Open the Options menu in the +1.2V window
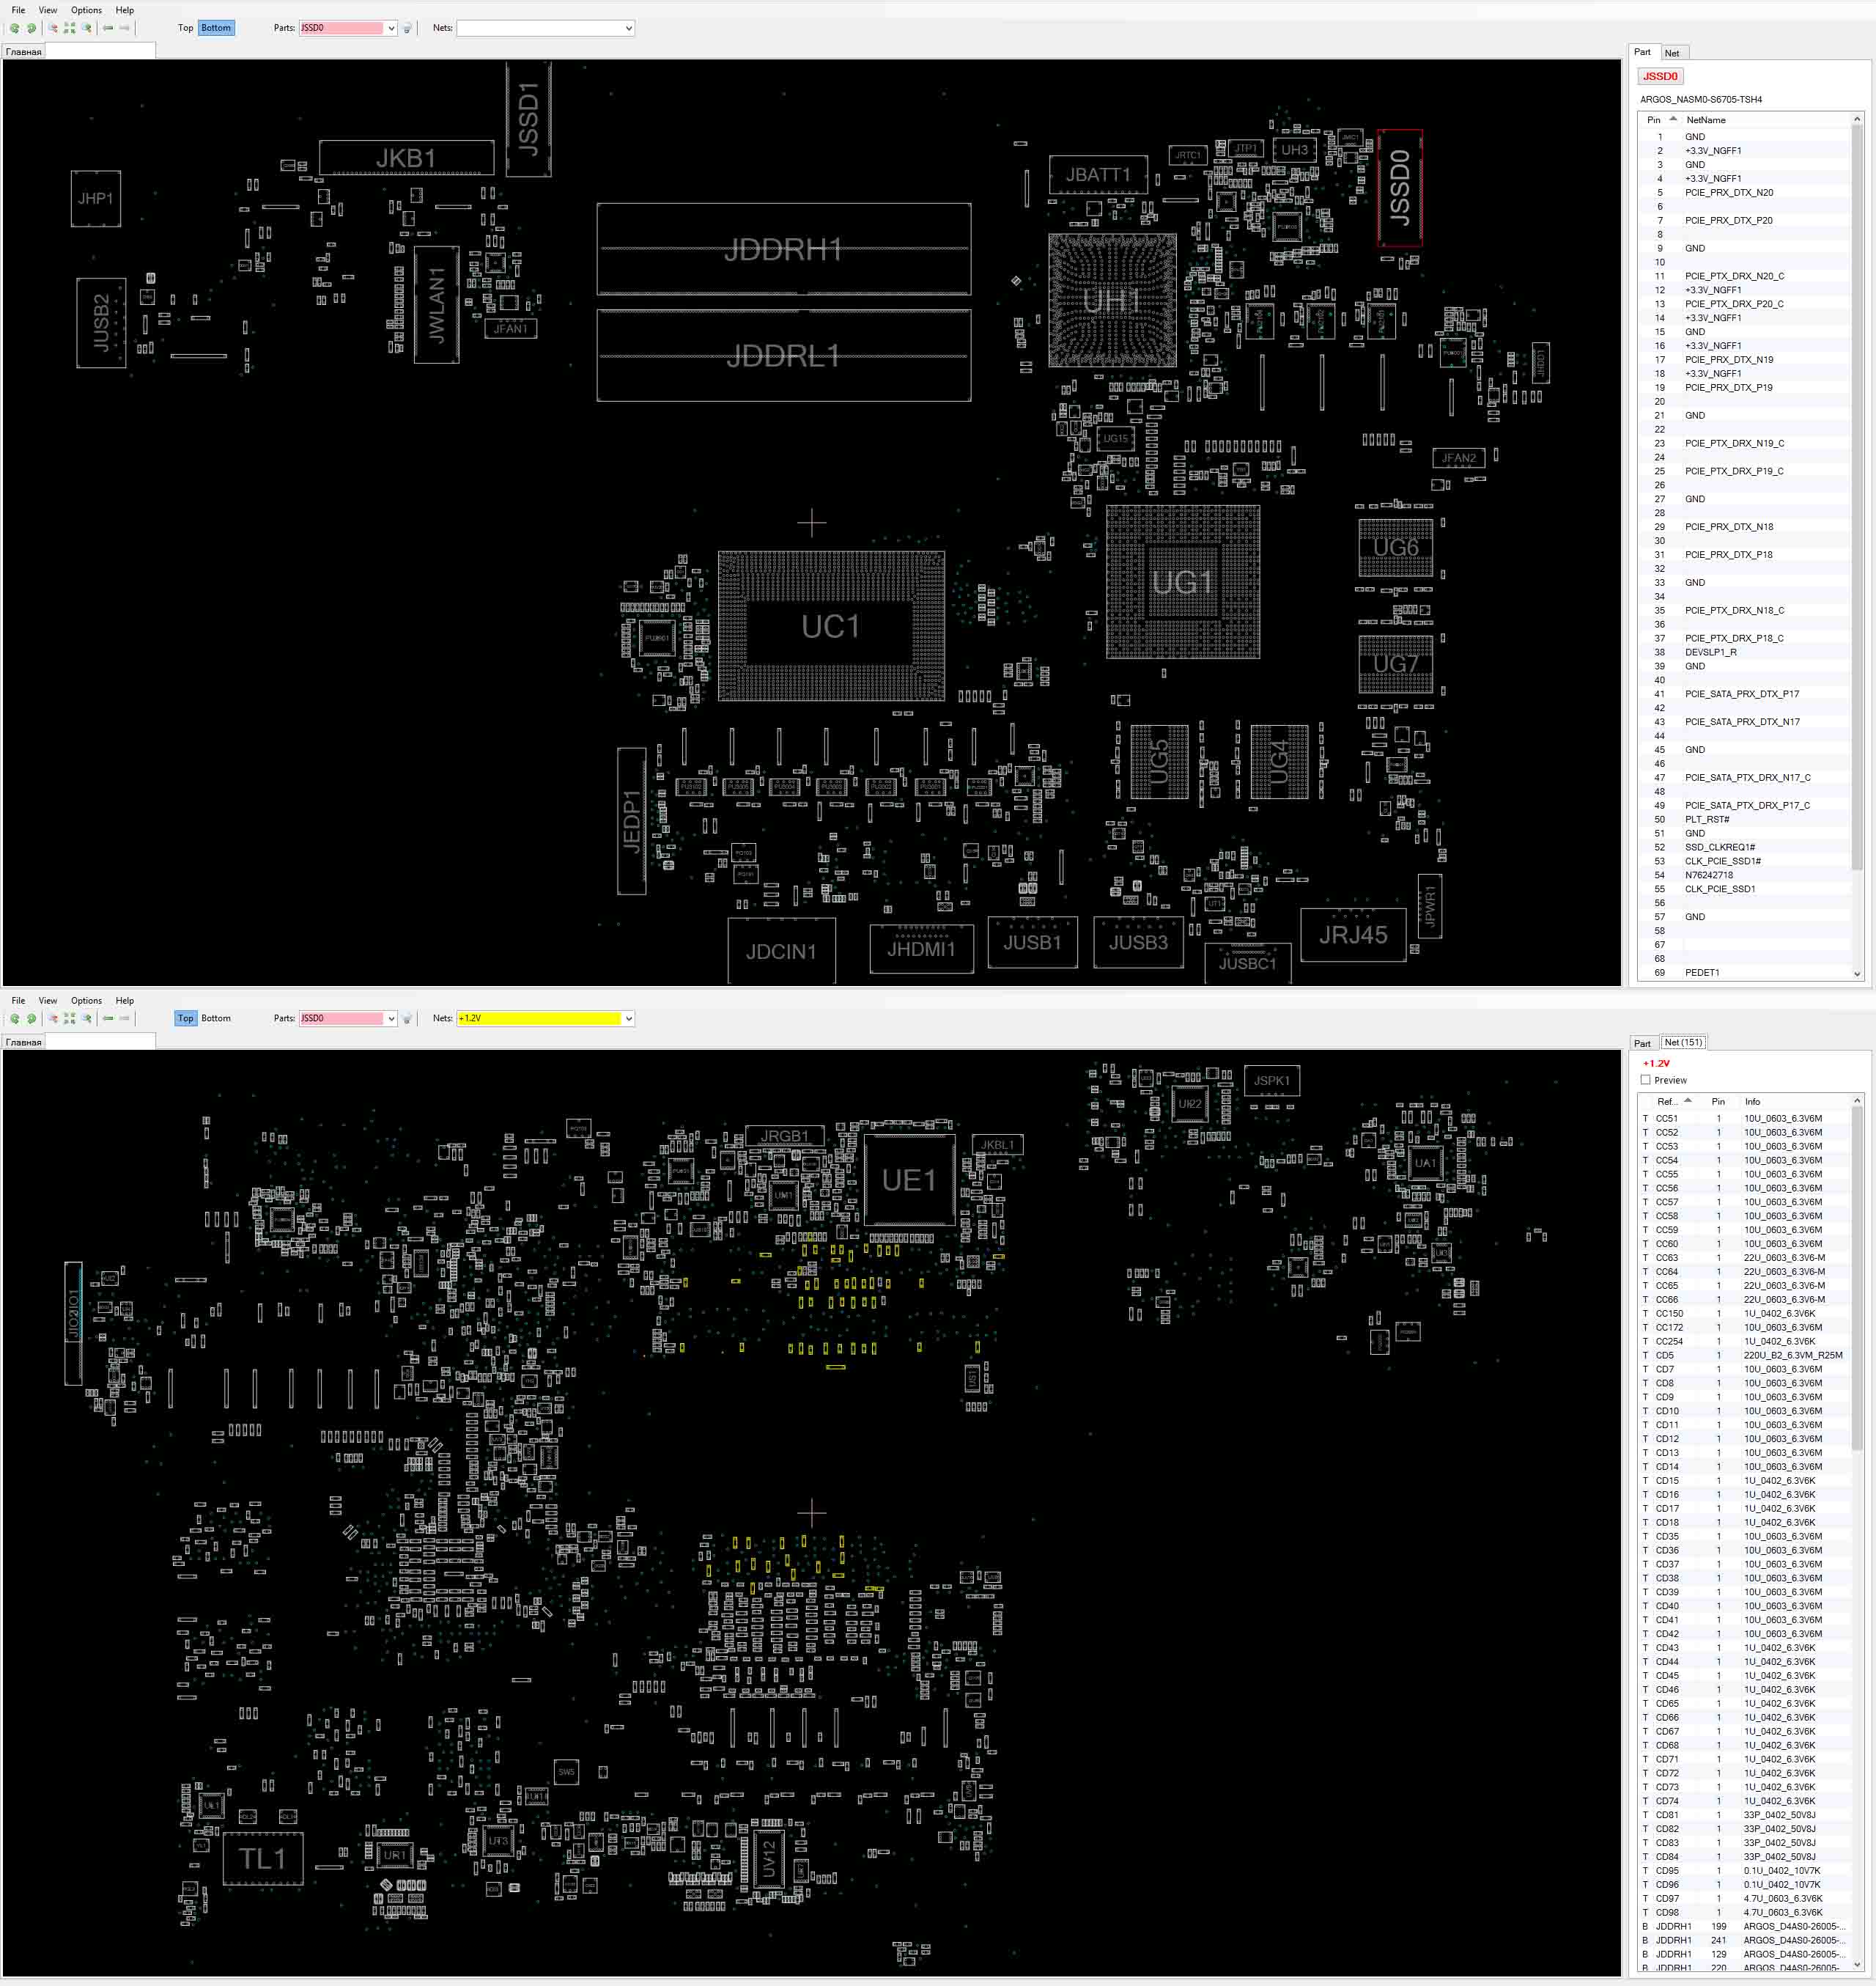This screenshot has height=1986, width=1876. 86,1001
